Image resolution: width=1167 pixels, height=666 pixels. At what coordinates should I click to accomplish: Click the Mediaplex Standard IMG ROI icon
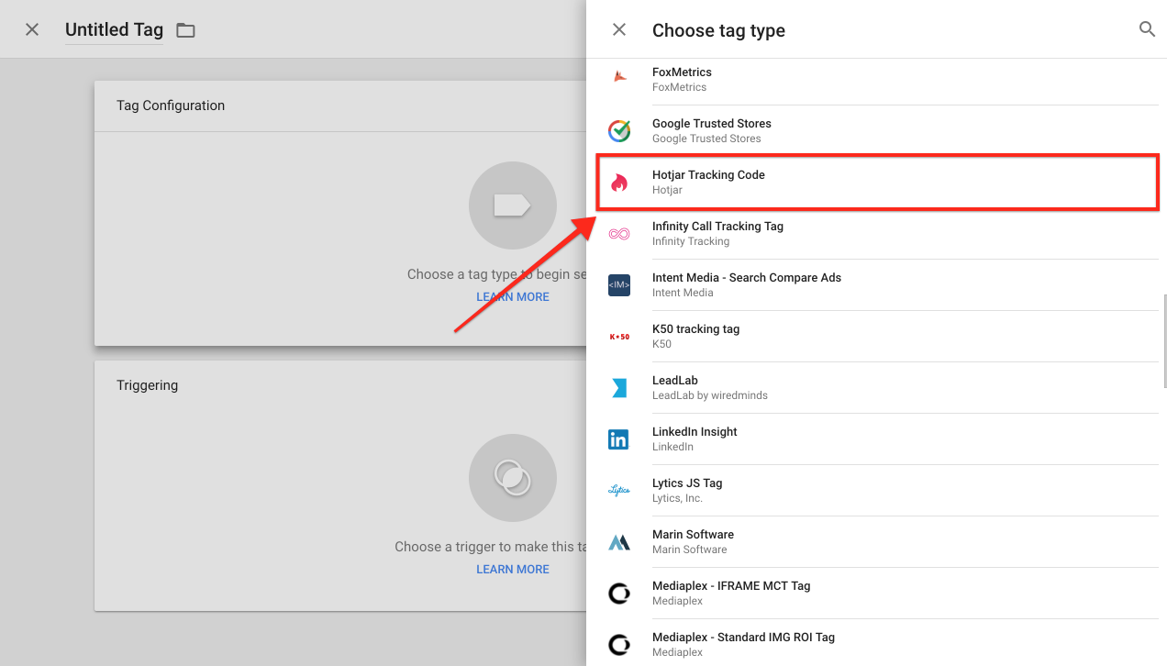(619, 645)
